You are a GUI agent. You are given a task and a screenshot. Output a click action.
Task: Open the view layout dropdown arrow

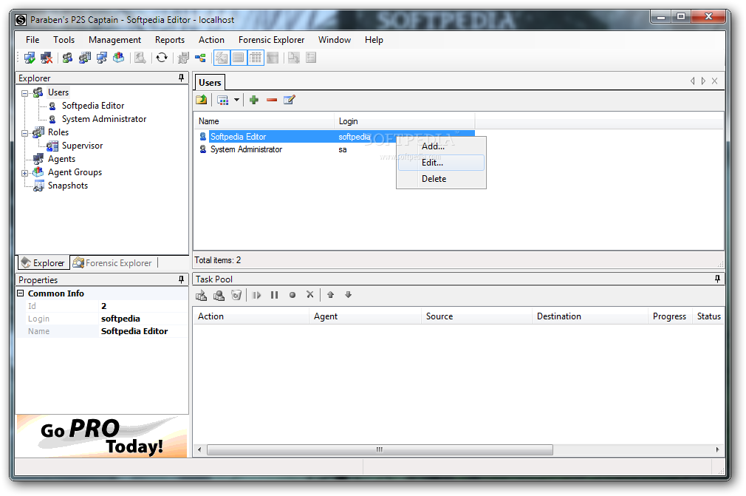(236, 100)
